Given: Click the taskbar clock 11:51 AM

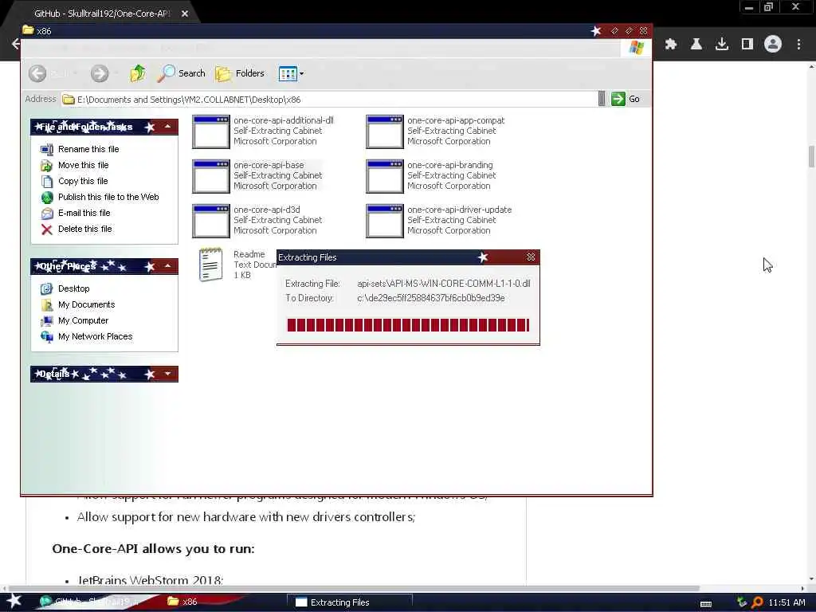Looking at the screenshot, I should [787, 602].
